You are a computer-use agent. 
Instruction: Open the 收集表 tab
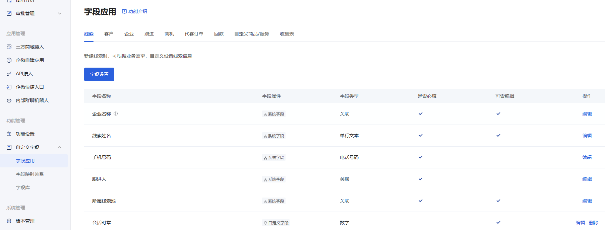pyautogui.click(x=287, y=34)
